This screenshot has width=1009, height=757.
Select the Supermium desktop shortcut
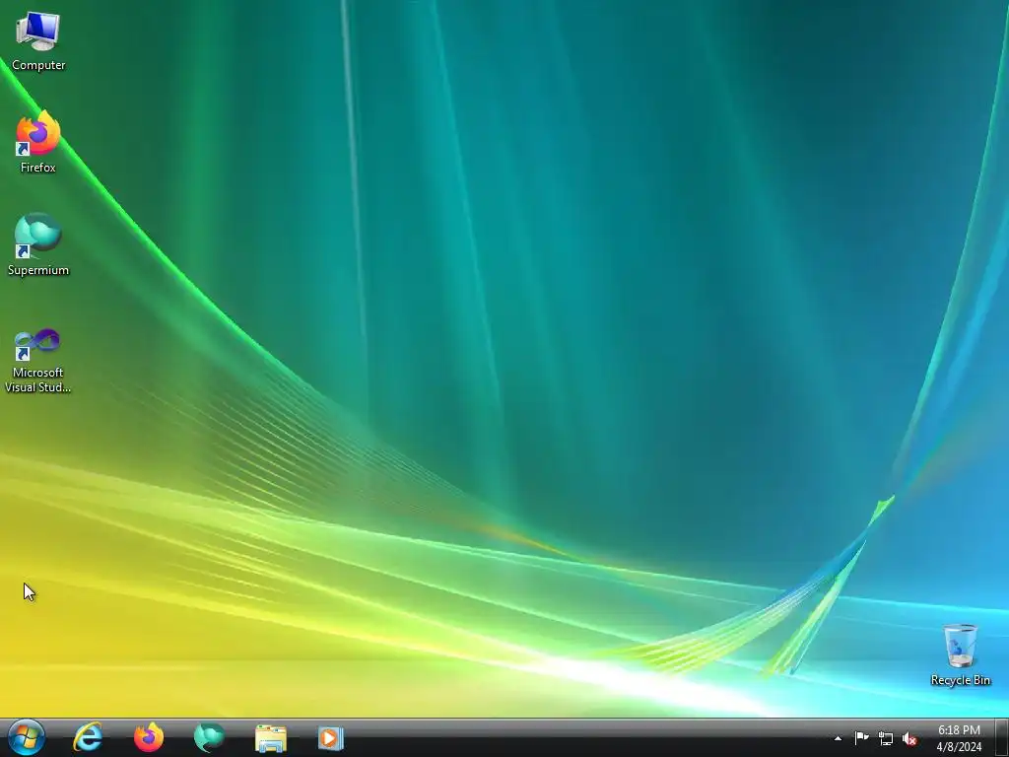coord(38,244)
